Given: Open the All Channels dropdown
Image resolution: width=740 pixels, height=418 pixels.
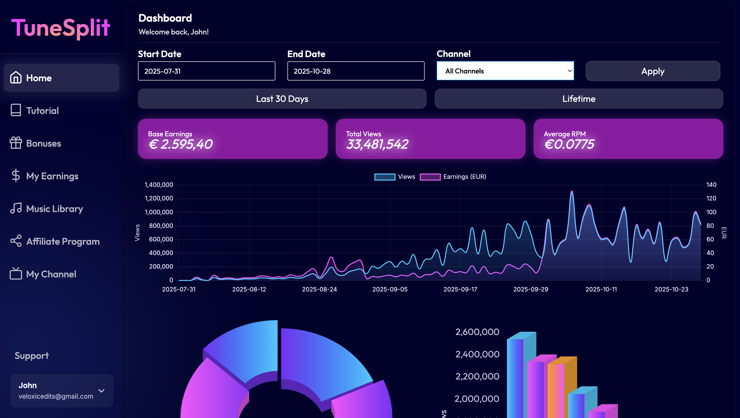Looking at the screenshot, I should tap(505, 71).
